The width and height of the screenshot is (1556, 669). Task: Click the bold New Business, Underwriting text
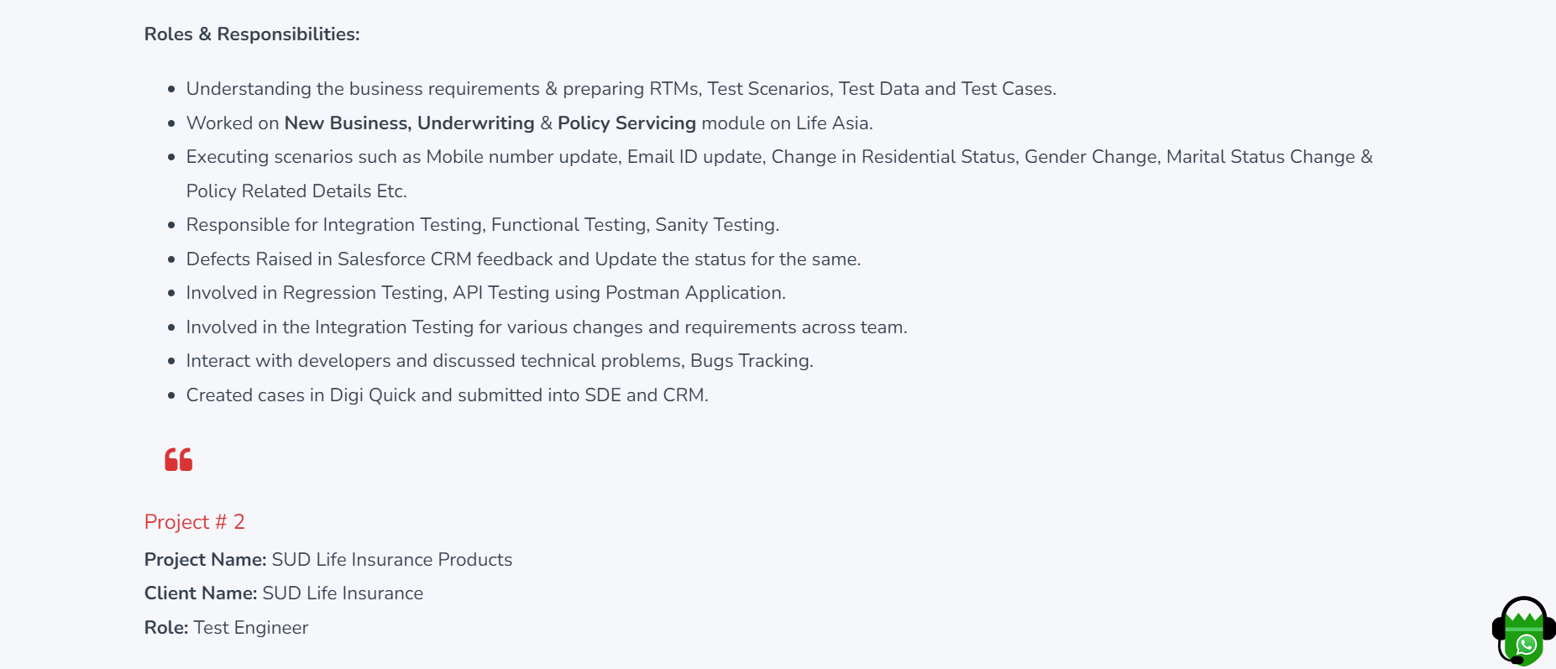tap(409, 123)
